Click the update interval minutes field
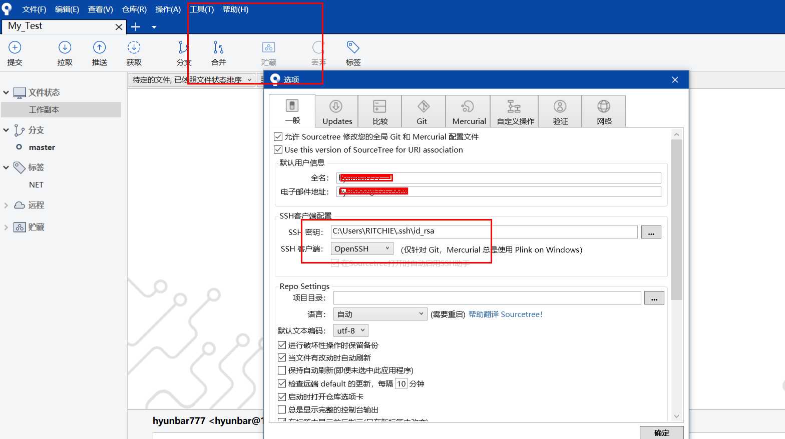Image resolution: width=785 pixels, height=439 pixels. click(401, 383)
